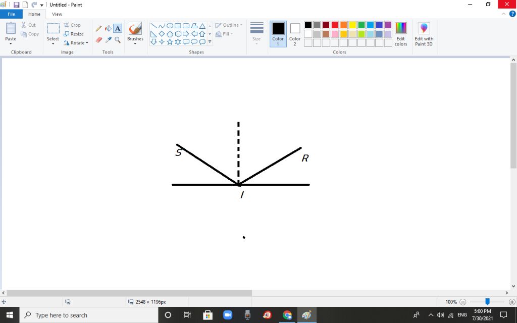Screen dimensions: 517x323
Task: Click the zoom slider handle
Action: 487,302
